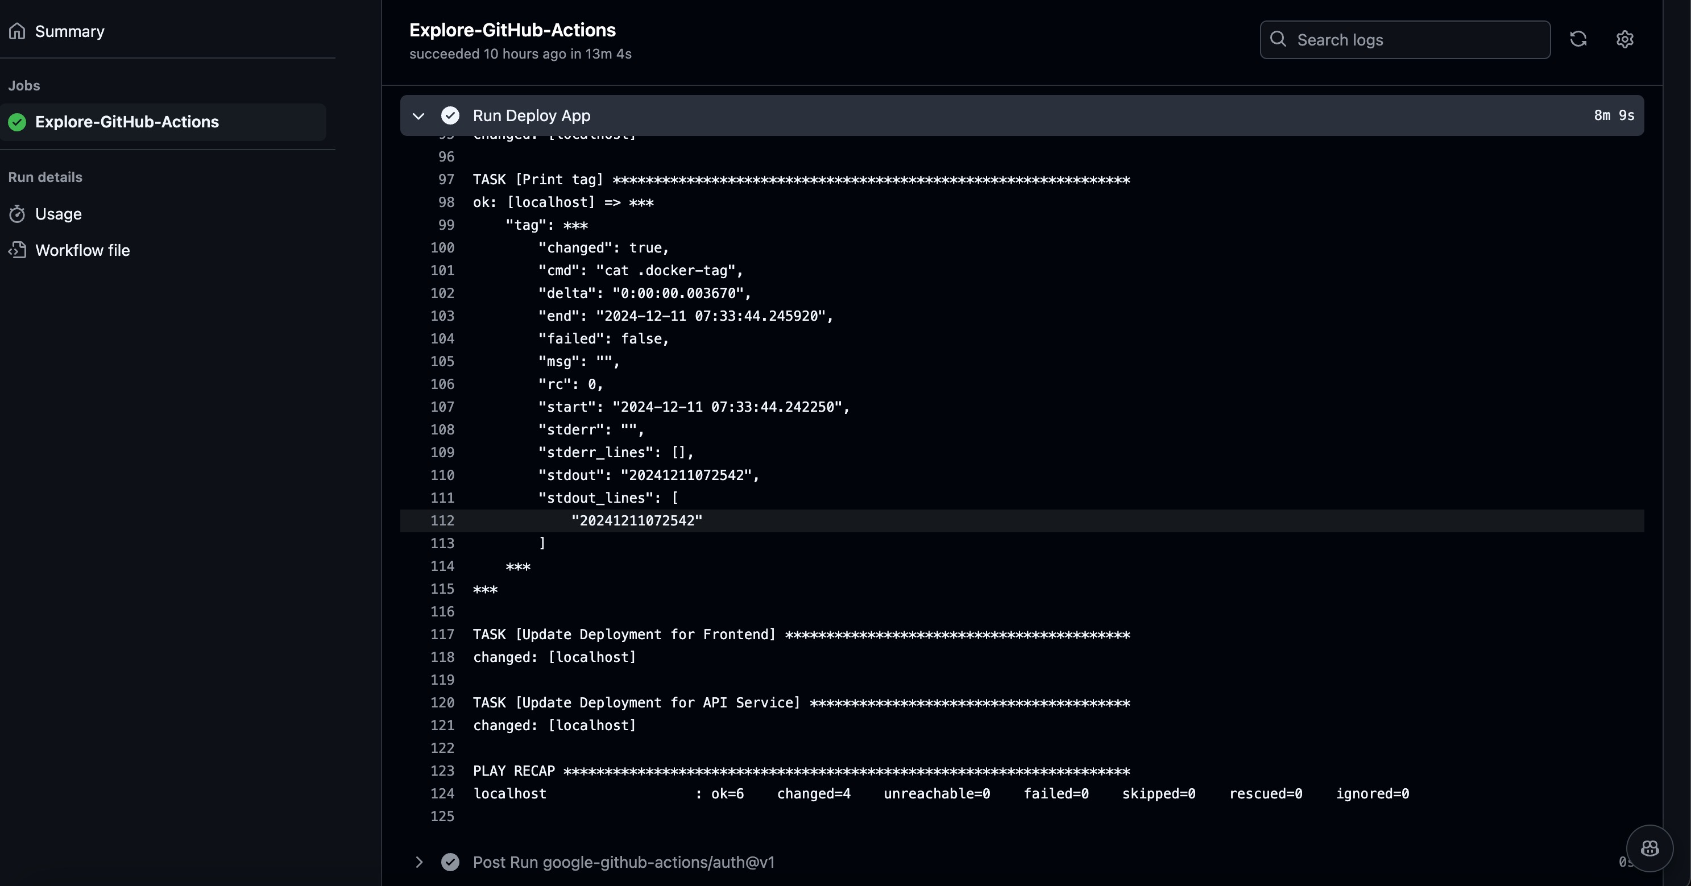Click the TASK [Print tag] log line
Image resolution: width=1691 pixels, height=886 pixels.
[x=802, y=180]
